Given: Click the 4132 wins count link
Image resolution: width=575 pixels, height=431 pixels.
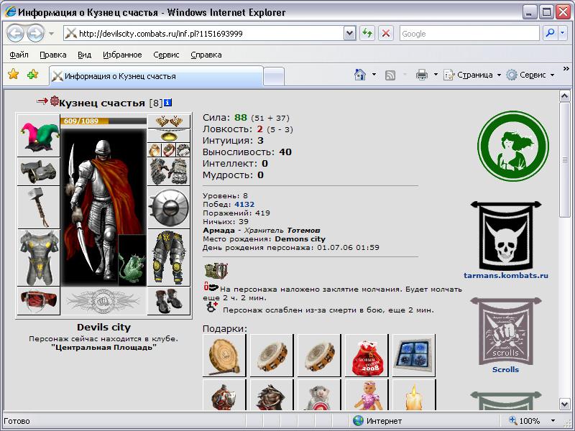Looking at the screenshot, I should pyautogui.click(x=244, y=204).
